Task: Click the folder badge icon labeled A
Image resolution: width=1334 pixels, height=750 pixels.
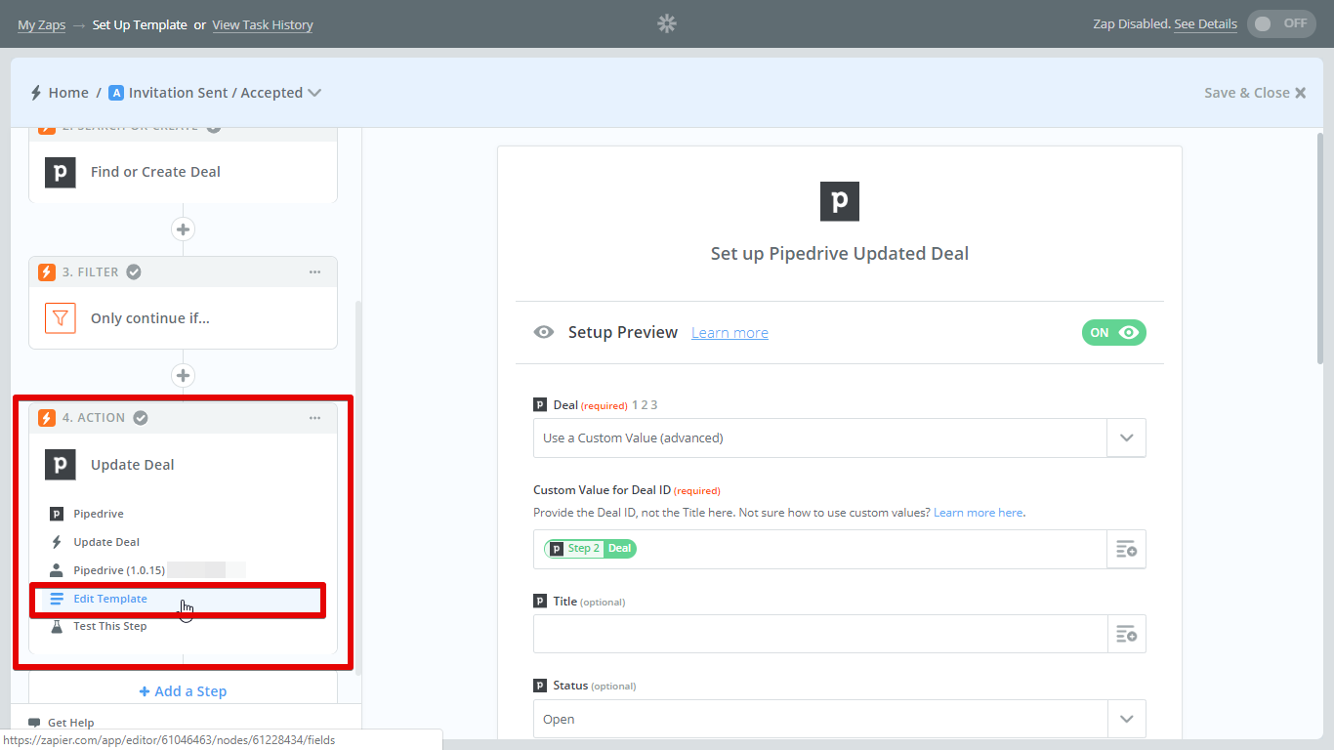Action: pos(116,93)
